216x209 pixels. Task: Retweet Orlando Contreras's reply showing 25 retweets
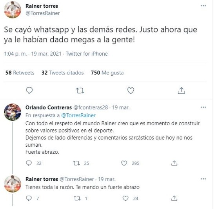pos(76,163)
